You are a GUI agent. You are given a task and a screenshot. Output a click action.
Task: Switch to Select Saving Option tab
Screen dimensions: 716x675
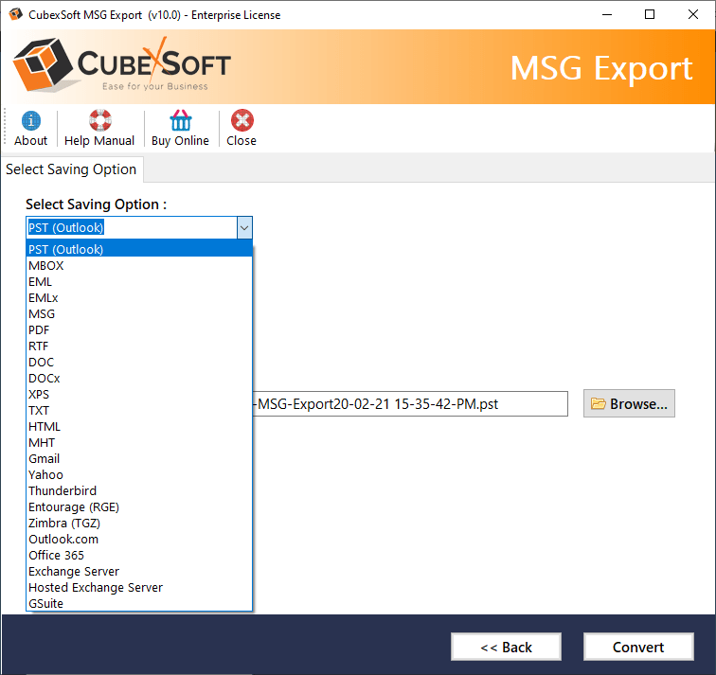(71, 169)
